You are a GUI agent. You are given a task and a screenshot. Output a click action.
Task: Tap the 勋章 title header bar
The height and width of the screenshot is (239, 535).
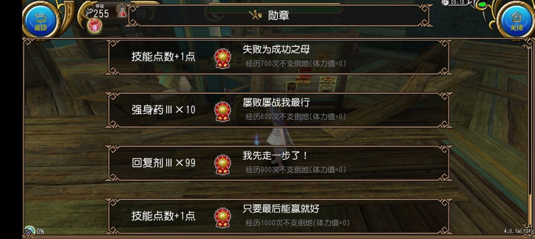[278, 15]
